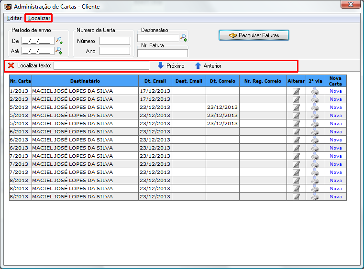Click the Nr. Reg. Correio column header
Viewport: 364px width, 269px height.
coord(263,81)
